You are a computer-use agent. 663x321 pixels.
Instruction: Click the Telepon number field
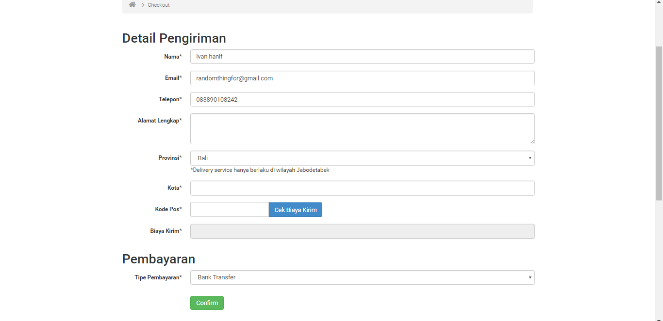click(x=363, y=99)
